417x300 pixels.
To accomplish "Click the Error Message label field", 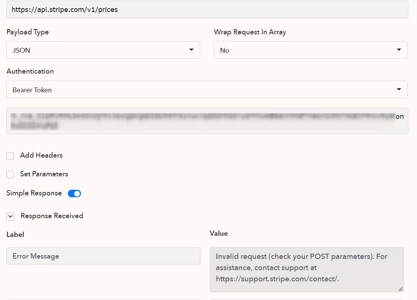I will [x=103, y=256].
